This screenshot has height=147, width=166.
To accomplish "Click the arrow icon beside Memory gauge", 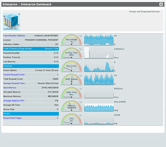I will 81,102.
